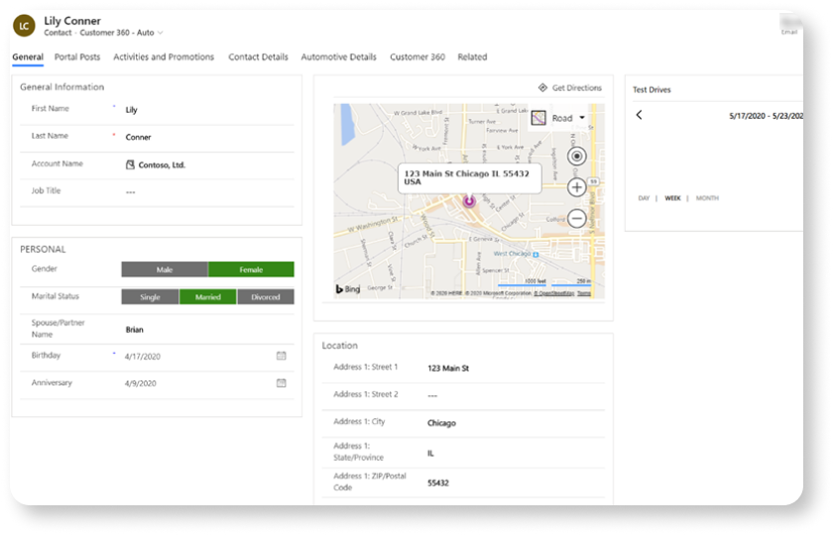Select Single marital status
The image size is (833, 535).
pos(151,297)
